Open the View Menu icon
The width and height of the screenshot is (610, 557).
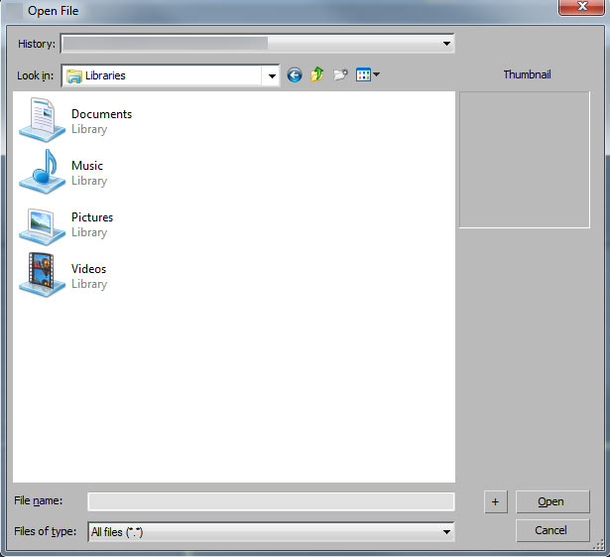368,74
